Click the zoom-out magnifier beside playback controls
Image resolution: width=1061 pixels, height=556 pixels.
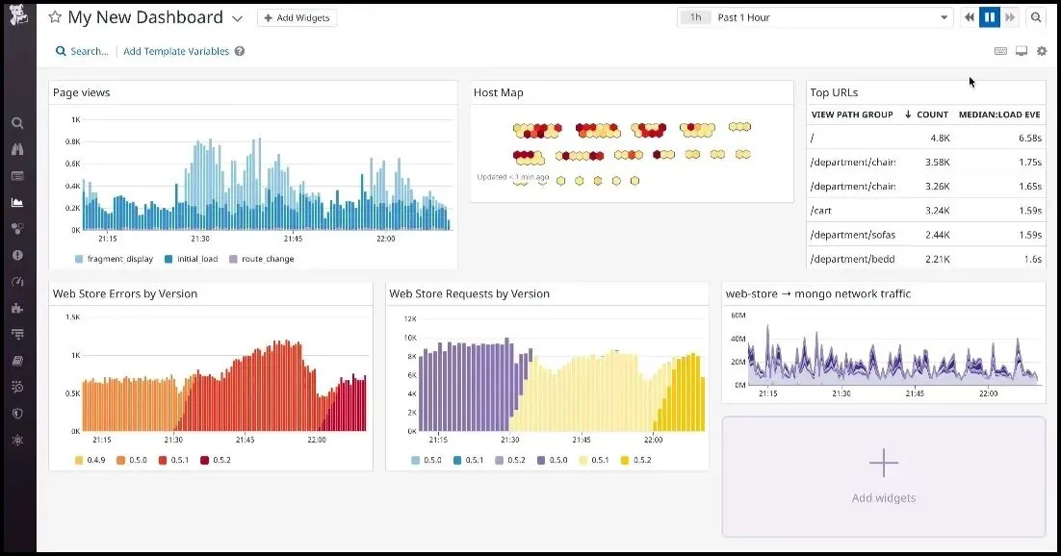point(1035,17)
